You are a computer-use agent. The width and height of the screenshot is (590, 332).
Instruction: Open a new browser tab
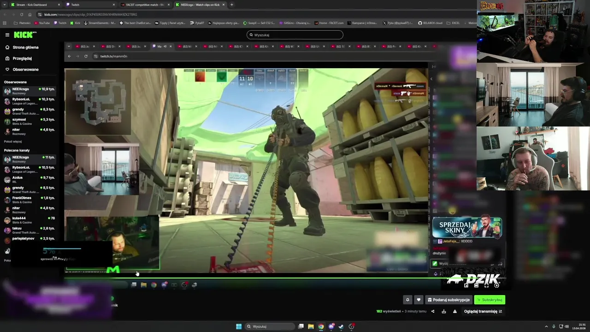coord(232,5)
